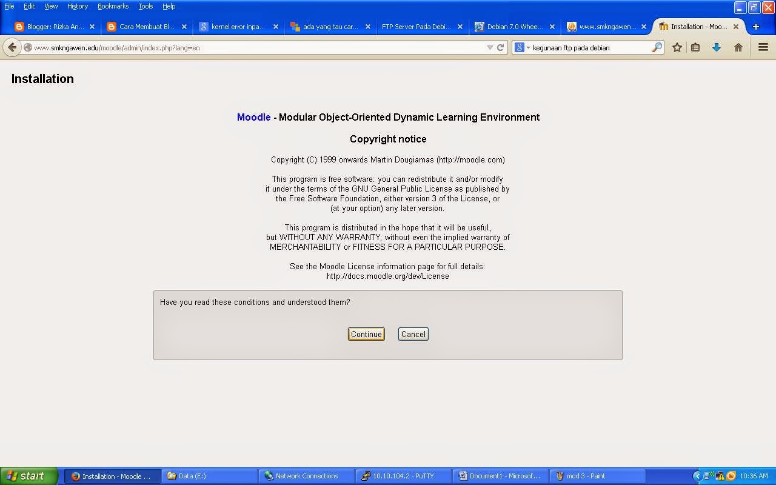Switch to kernel error inpa... tab

pos(239,27)
